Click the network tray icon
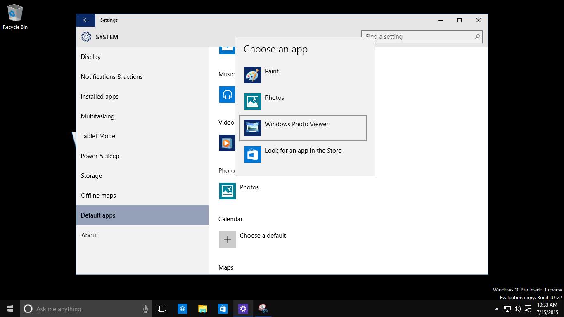The image size is (564, 317). click(x=507, y=309)
